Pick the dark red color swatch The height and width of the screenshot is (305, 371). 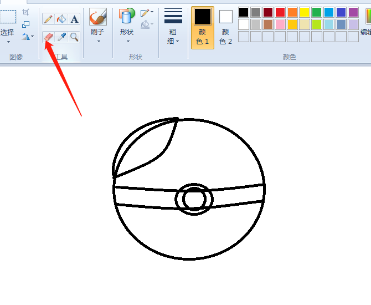pos(268,12)
